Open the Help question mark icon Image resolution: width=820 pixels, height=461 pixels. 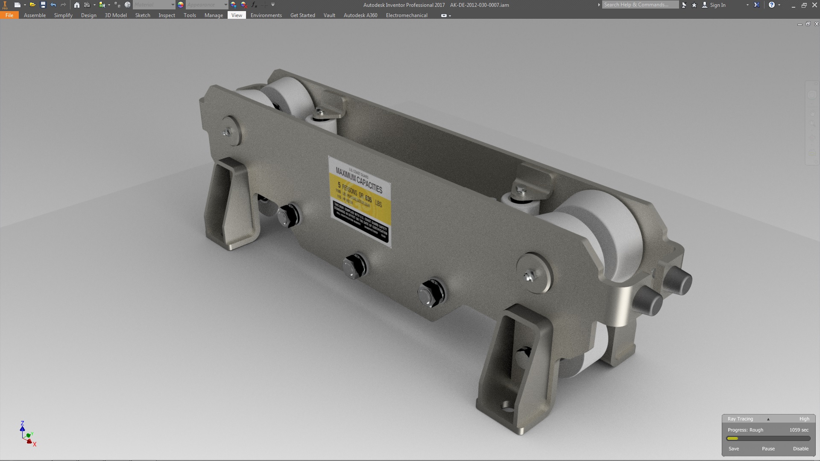click(772, 5)
